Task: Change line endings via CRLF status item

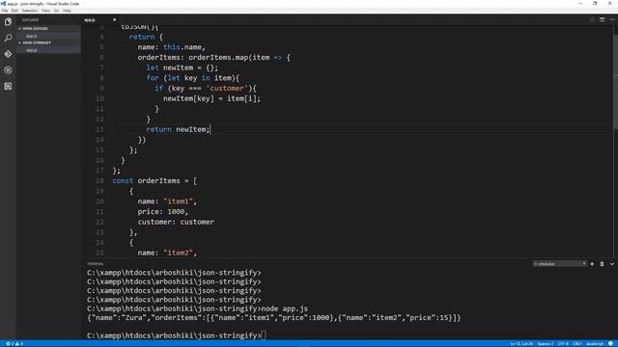Action: (x=577, y=344)
